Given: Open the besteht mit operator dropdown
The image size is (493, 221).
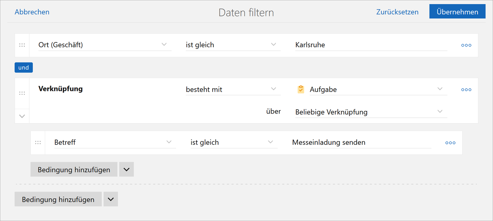Looking at the screenshot, I should (x=273, y=89).
